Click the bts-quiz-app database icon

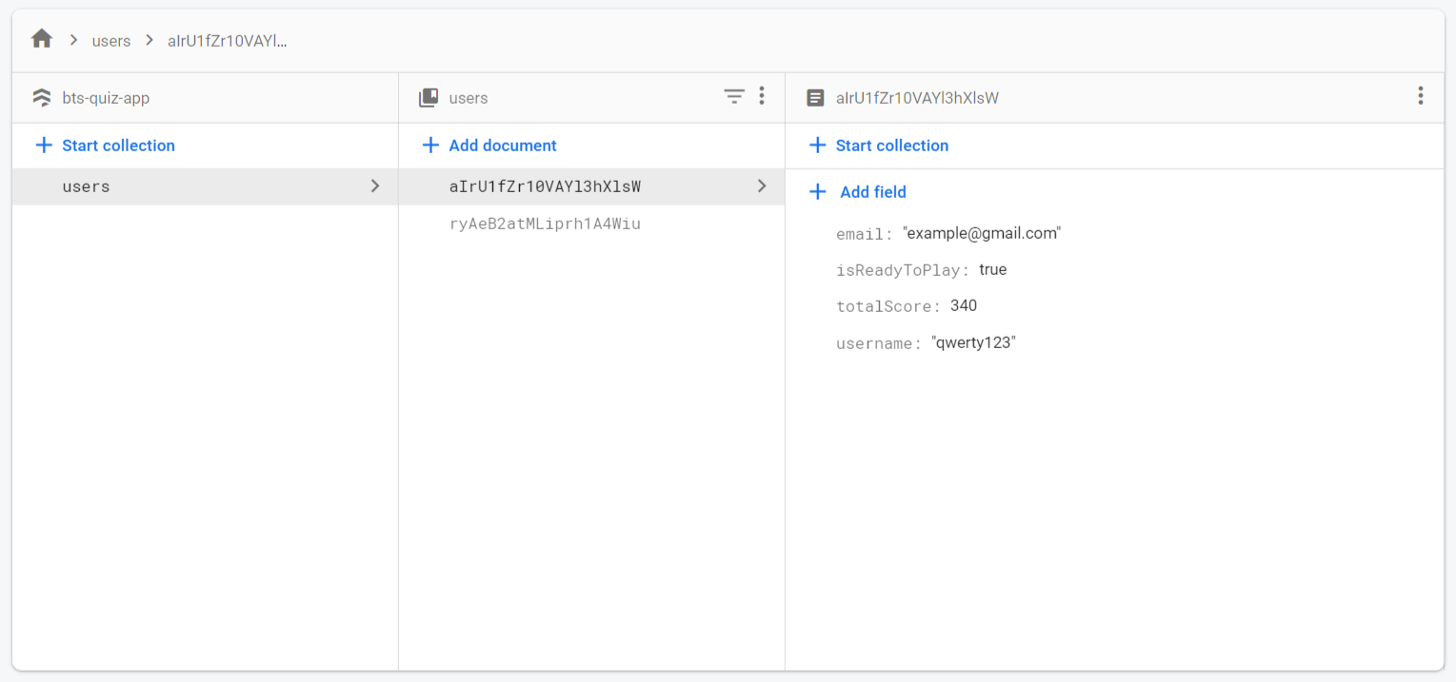[x=41, y=97]
